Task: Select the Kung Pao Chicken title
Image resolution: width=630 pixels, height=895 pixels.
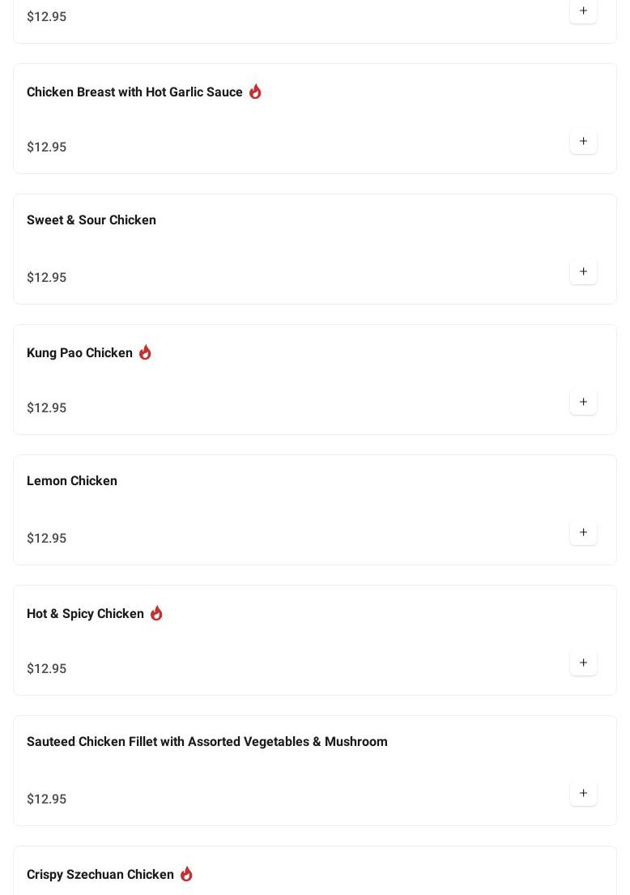Action: point(79,353)
